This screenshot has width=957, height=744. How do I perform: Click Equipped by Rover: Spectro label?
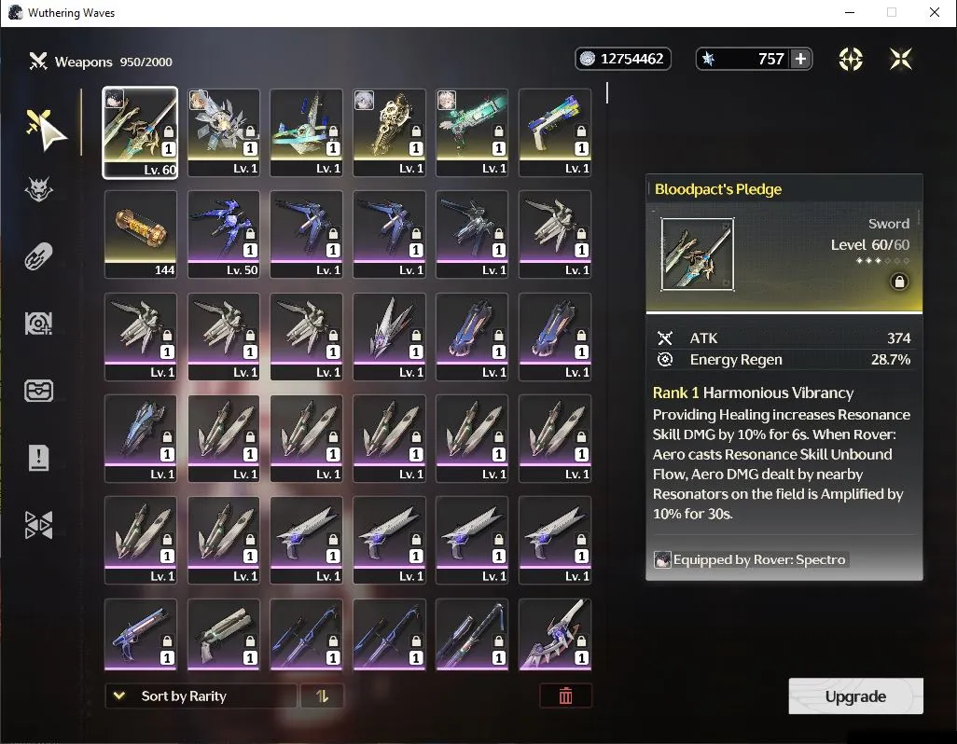click(758, 559)
